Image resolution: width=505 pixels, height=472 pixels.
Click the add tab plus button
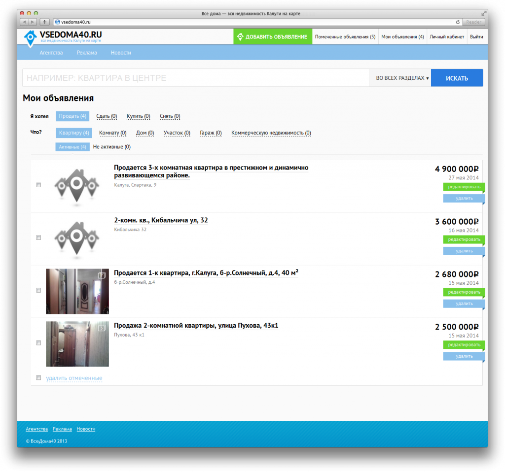44,22
